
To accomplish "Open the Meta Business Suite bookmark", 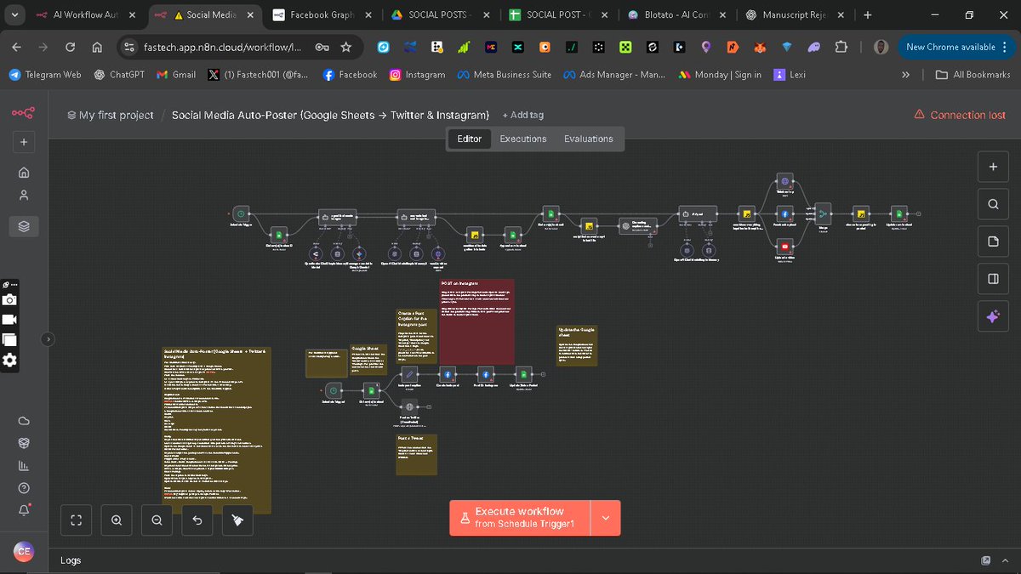I will tap(505, 75).
